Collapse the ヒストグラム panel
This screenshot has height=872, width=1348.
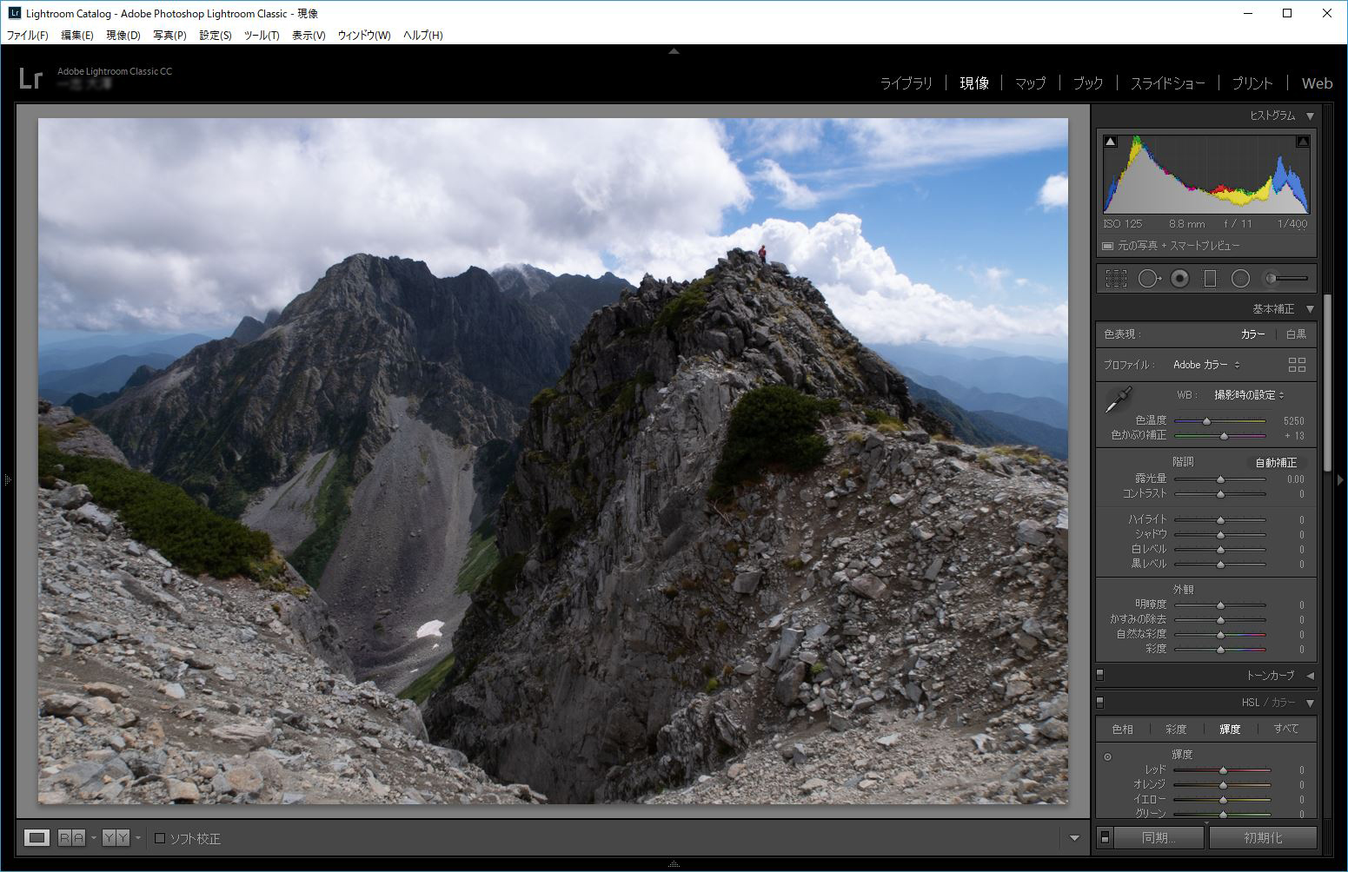1310,116
